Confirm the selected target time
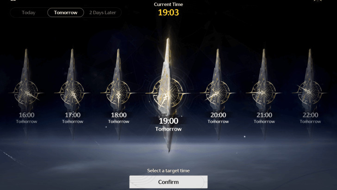 click(168, 182)
